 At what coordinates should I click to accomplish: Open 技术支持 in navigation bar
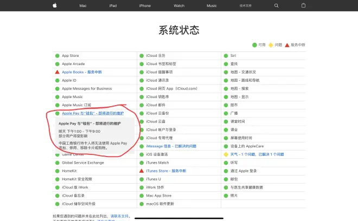pyautogui.click(x=246, y=5)
